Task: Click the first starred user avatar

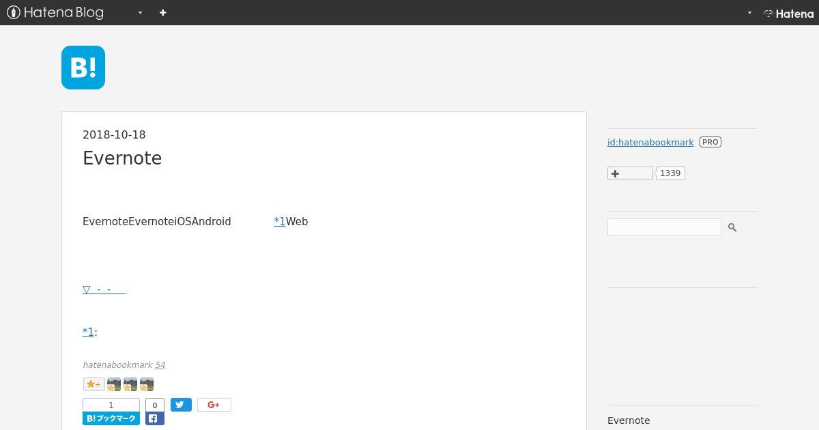Action: coord(114,384)
